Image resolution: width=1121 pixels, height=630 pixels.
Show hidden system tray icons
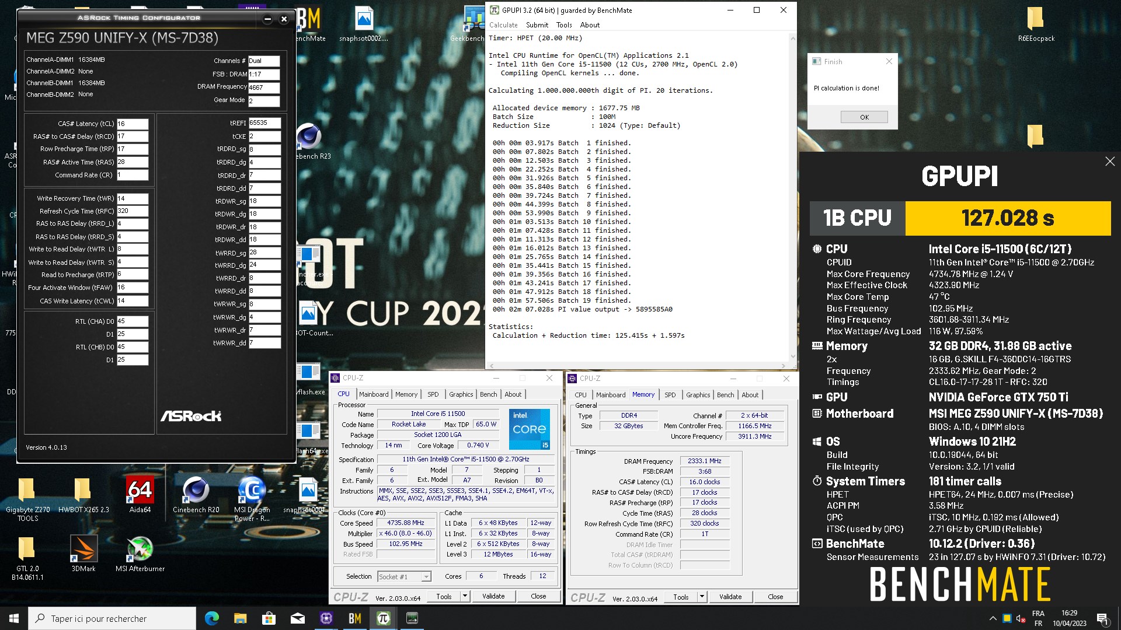coord(993,618)
